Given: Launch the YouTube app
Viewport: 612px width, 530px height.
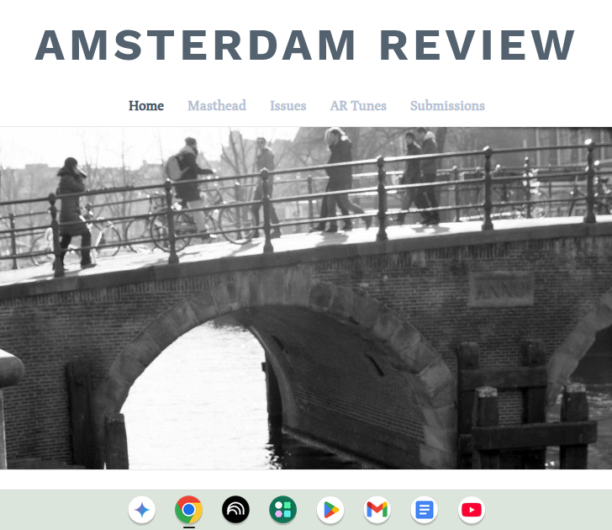Looking at the screenshot, I should [472, 510].
